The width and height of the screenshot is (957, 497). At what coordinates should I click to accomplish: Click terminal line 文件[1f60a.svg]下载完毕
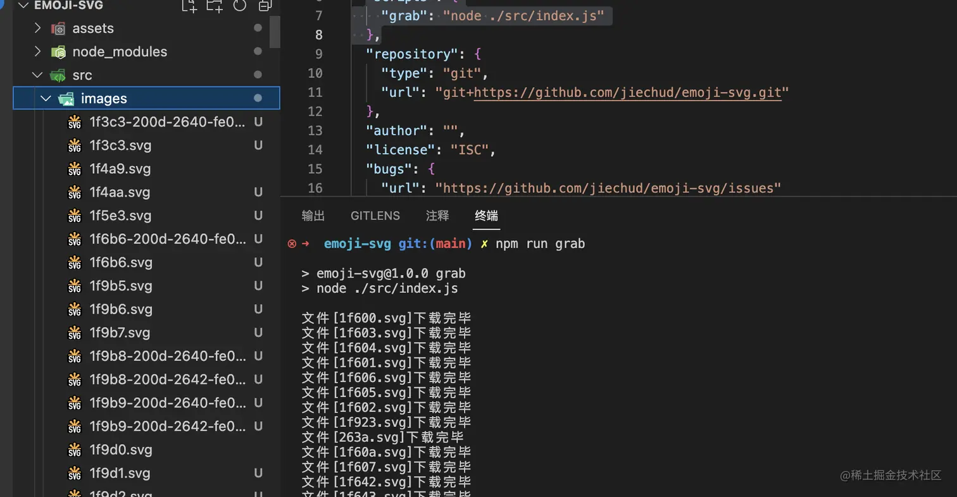387,452
